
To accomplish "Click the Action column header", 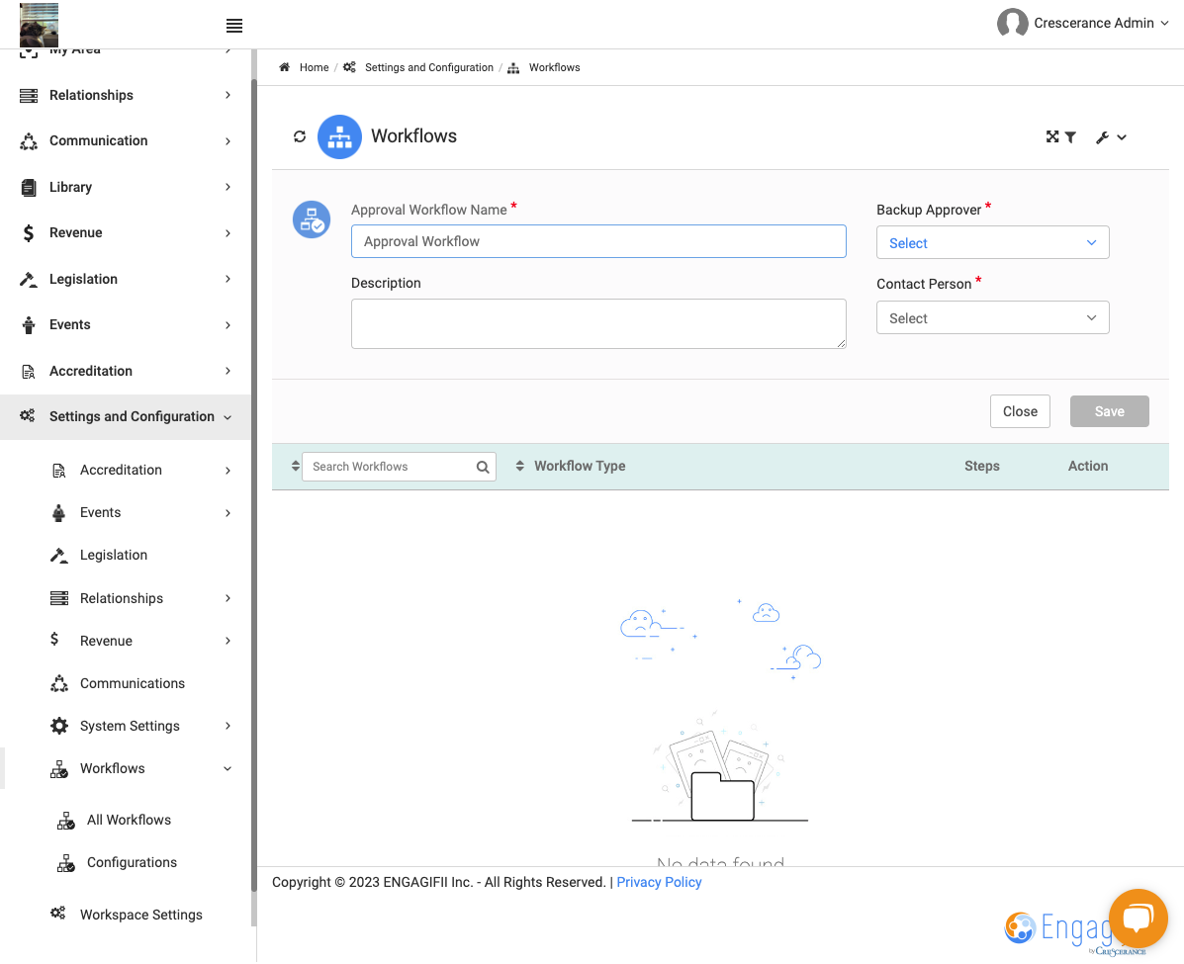I will click(x=1087, y=467).
